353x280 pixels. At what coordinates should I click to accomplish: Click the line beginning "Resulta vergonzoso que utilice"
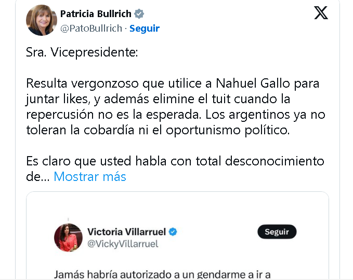172,83
